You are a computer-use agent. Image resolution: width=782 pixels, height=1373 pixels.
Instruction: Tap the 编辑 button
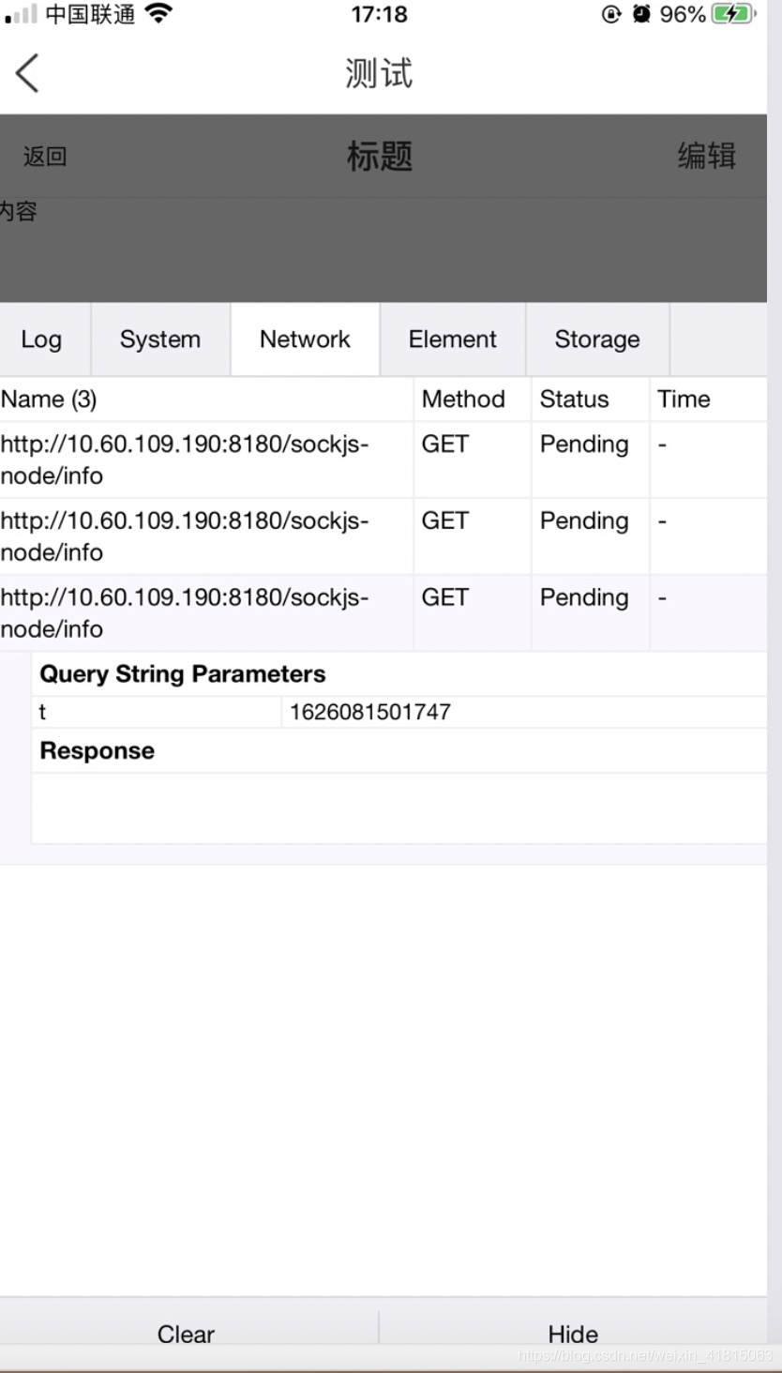click(x=706, y=156)
